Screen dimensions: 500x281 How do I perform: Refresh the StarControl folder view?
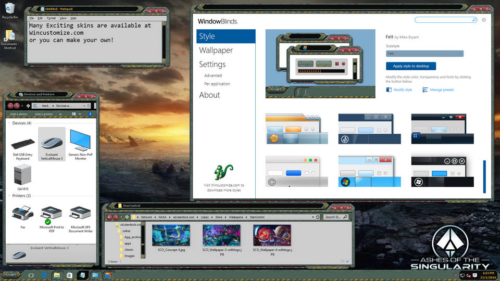(318, 217)
